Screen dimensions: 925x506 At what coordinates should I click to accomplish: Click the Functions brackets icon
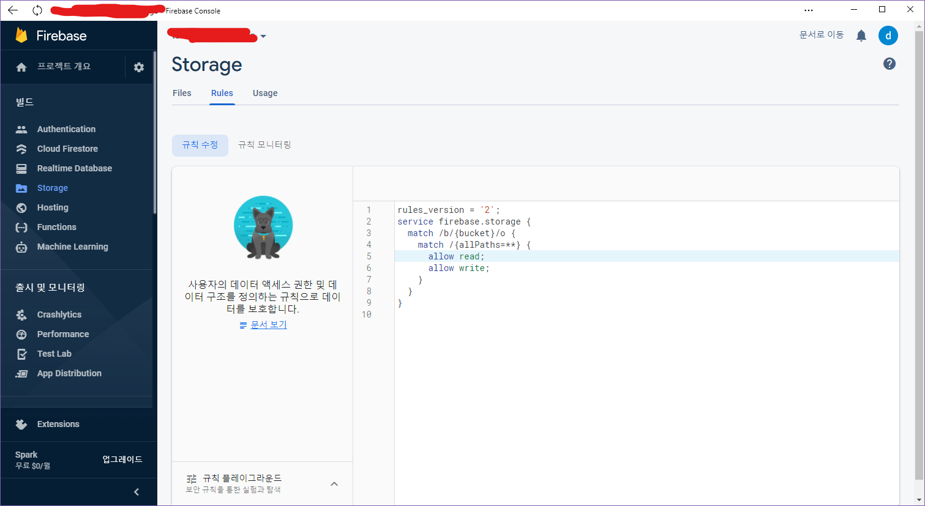pyautogui.click(x=21, y=227)
